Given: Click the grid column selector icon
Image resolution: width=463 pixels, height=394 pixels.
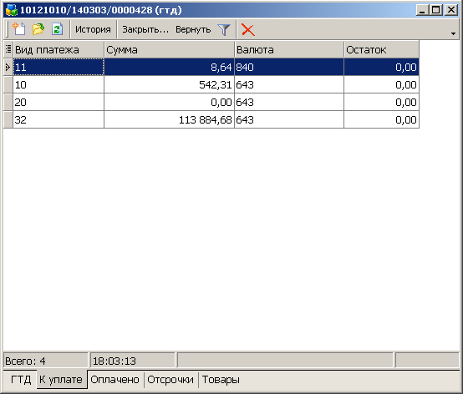Looking at the screenshot, I should point(8,49).
